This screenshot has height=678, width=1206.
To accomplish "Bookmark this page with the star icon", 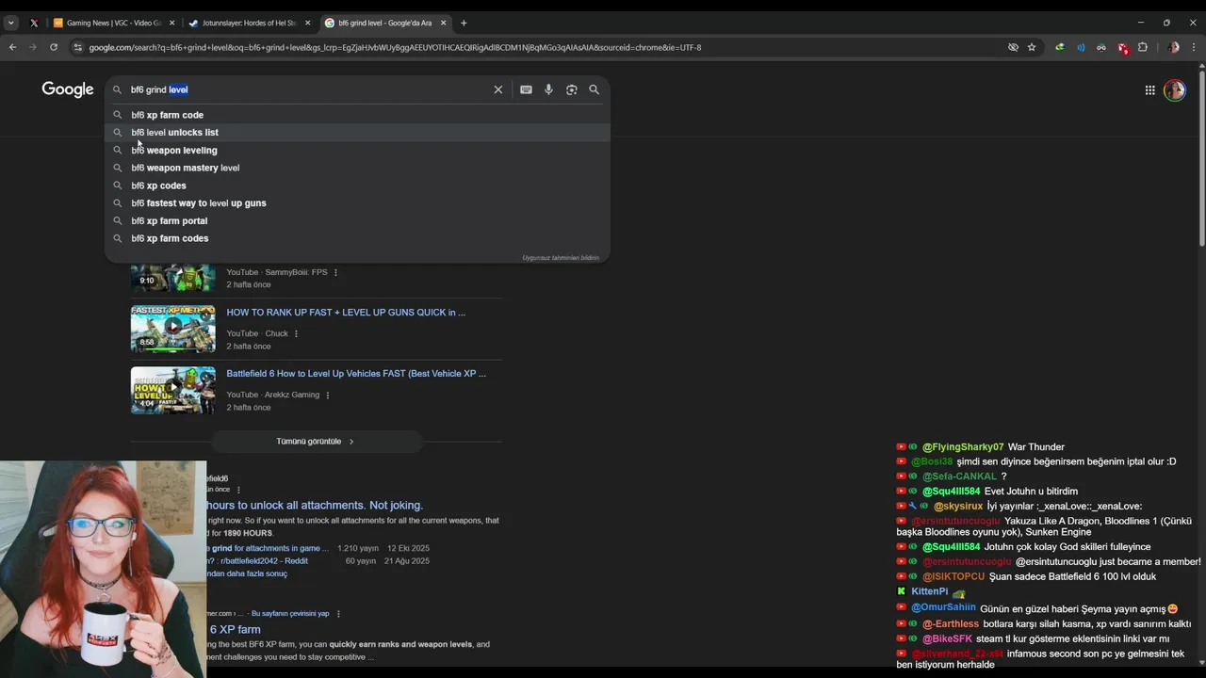I will pyautogui.click(x=1032, y=47).
